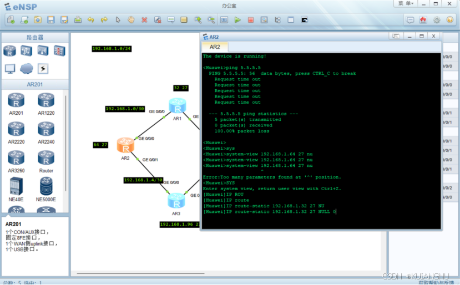Select the firewall device category icon

59,50
